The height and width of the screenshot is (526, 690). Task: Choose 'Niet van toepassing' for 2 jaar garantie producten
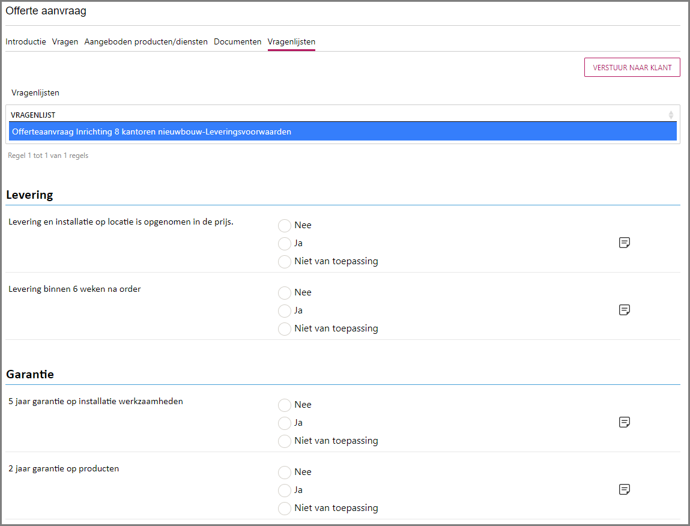284,509
